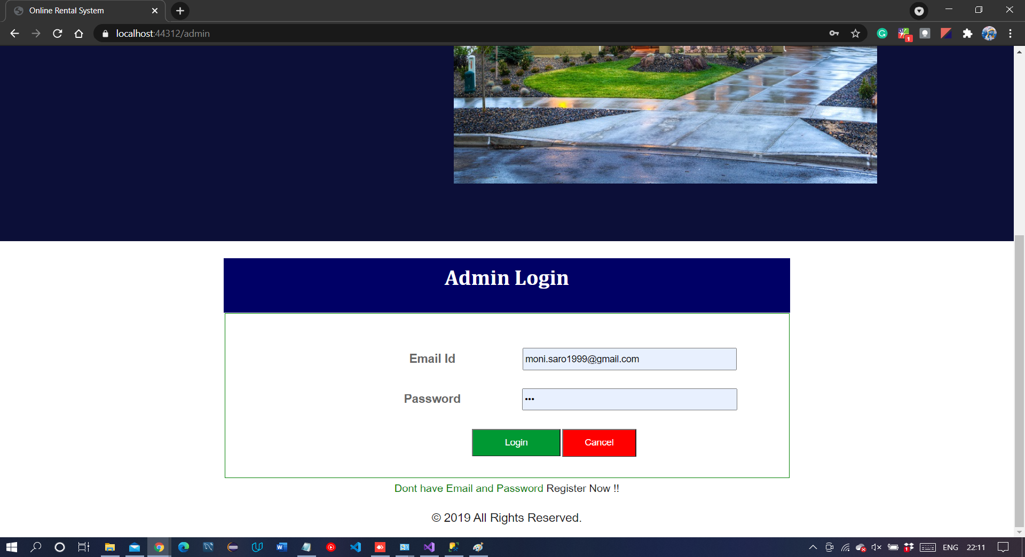
Task: Click the Register Now link
Action: [x=582, y=488]
